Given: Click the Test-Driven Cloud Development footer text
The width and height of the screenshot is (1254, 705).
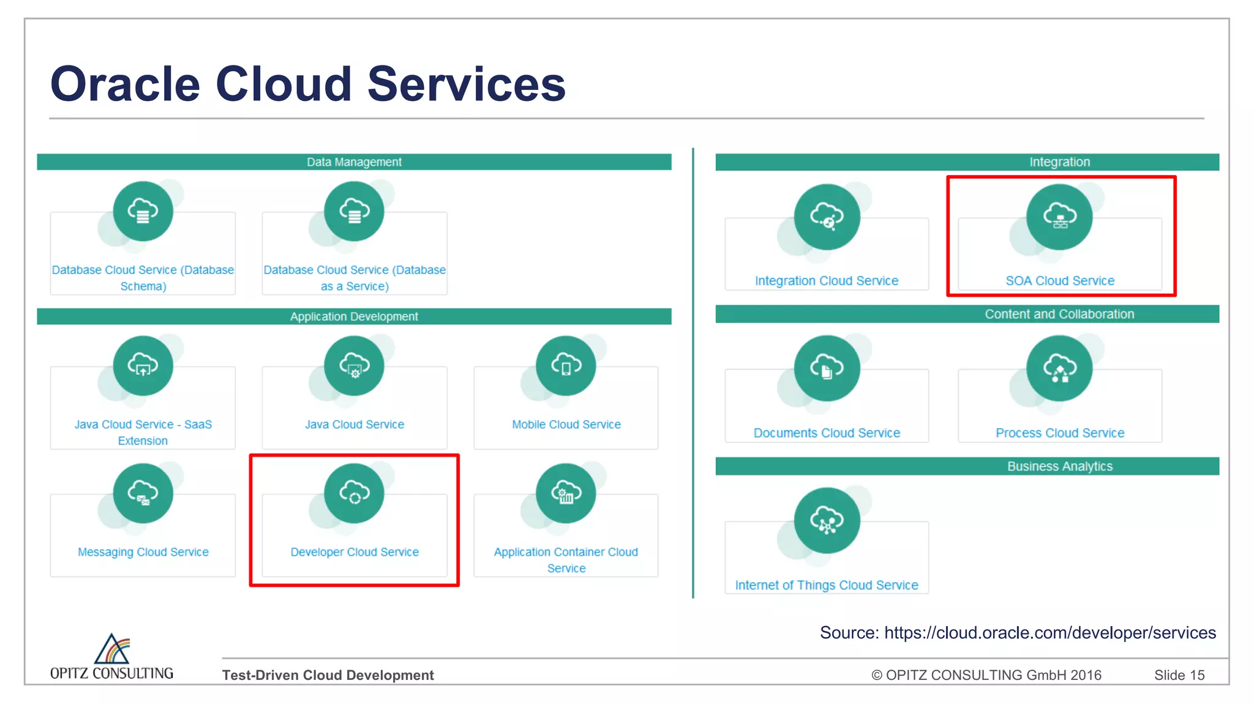Looking at the screenshot, I should pyautogui.click(x=328, y=675).
